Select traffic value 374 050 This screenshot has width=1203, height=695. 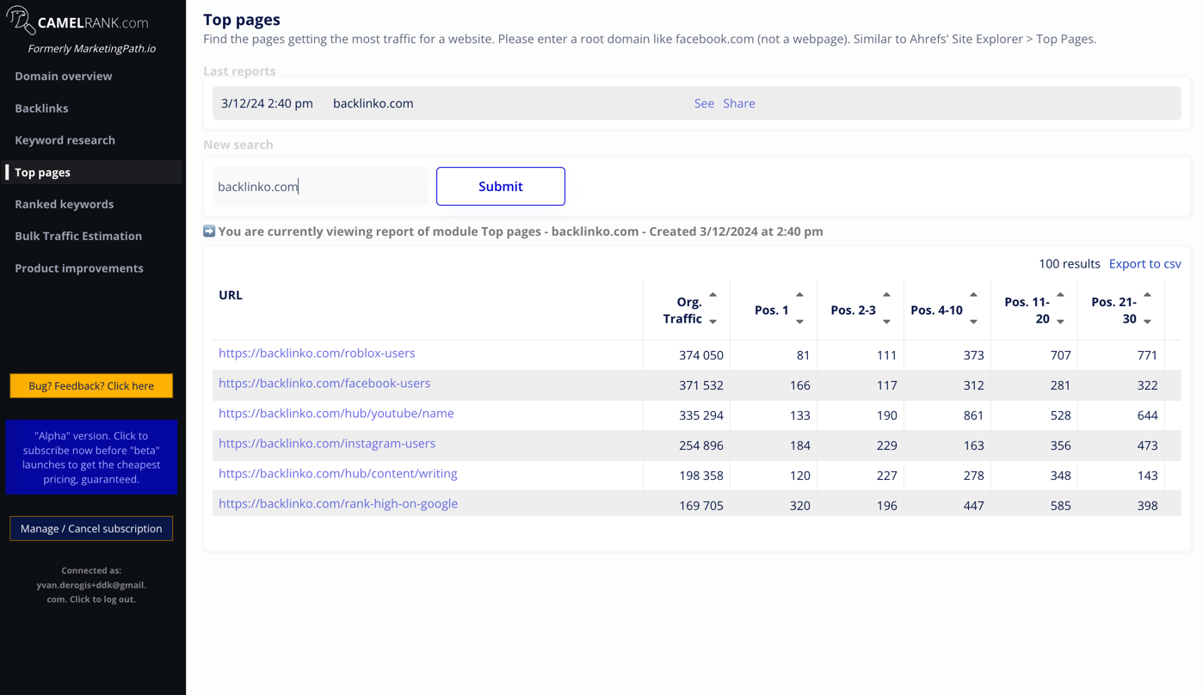tap(701, 355)
